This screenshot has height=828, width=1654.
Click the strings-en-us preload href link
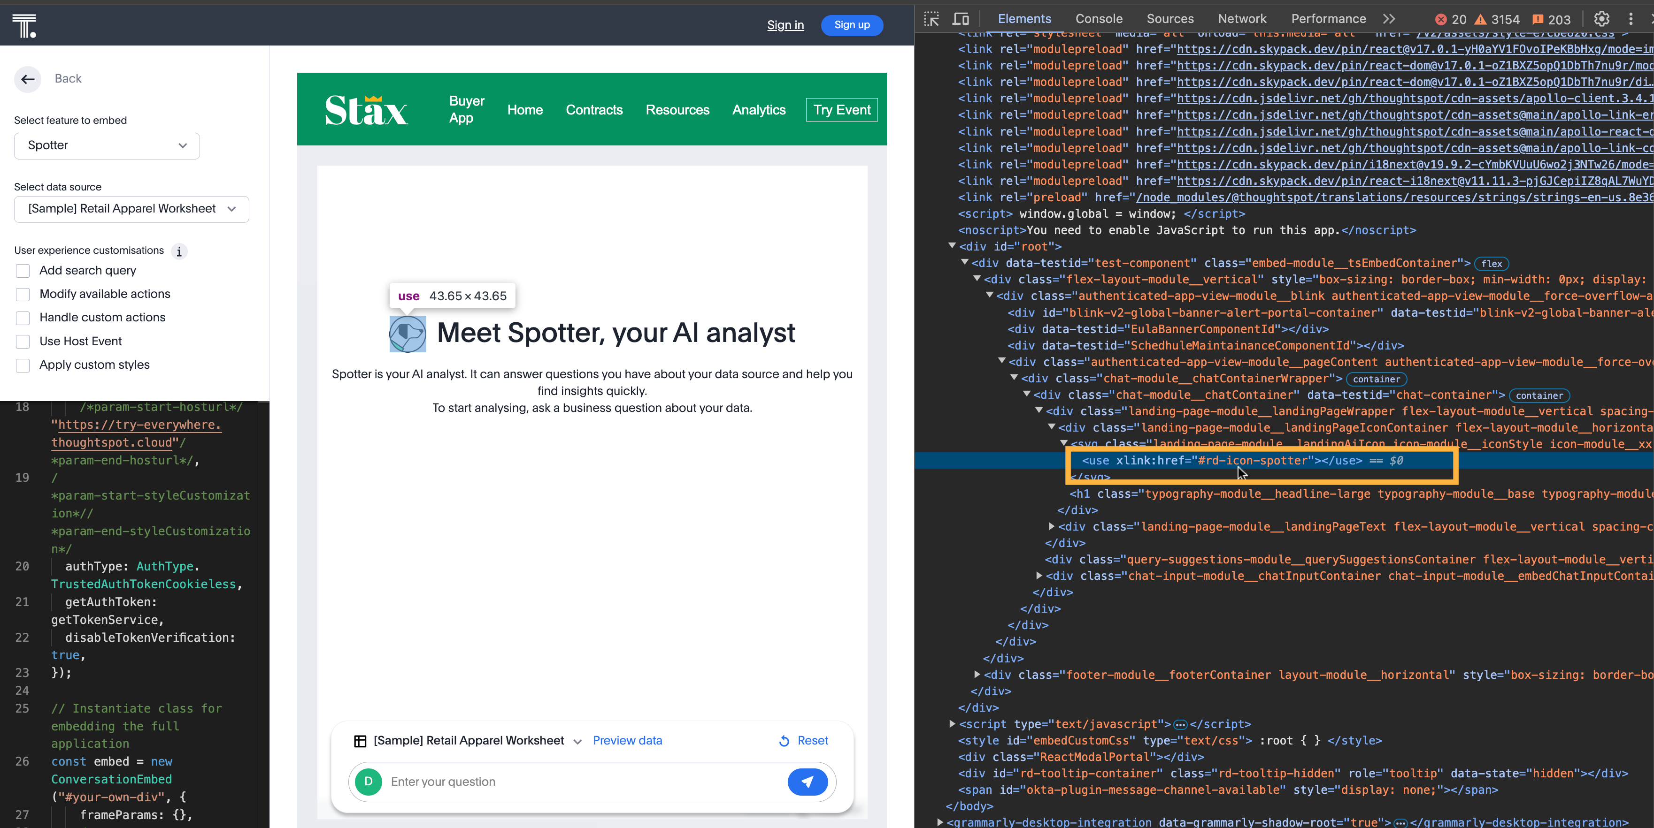1394,198
